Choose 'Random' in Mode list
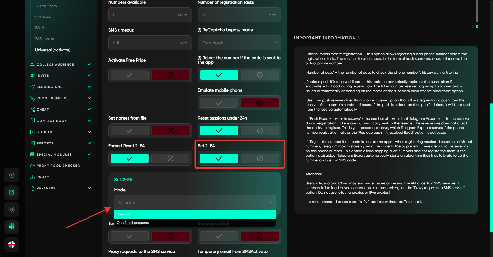The height and width of the screenshot is (257, 493). pyautogui.click(x=124, y=214)
